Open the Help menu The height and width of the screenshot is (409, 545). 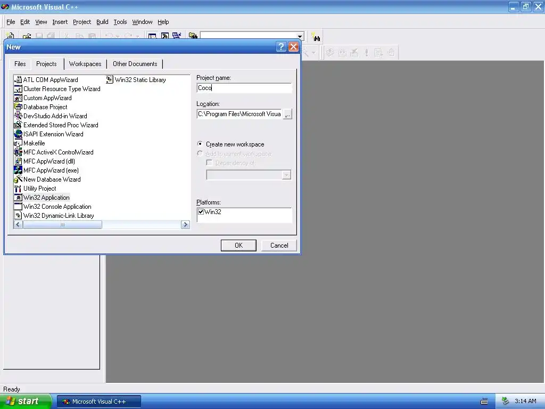click(x=163, y=22)
